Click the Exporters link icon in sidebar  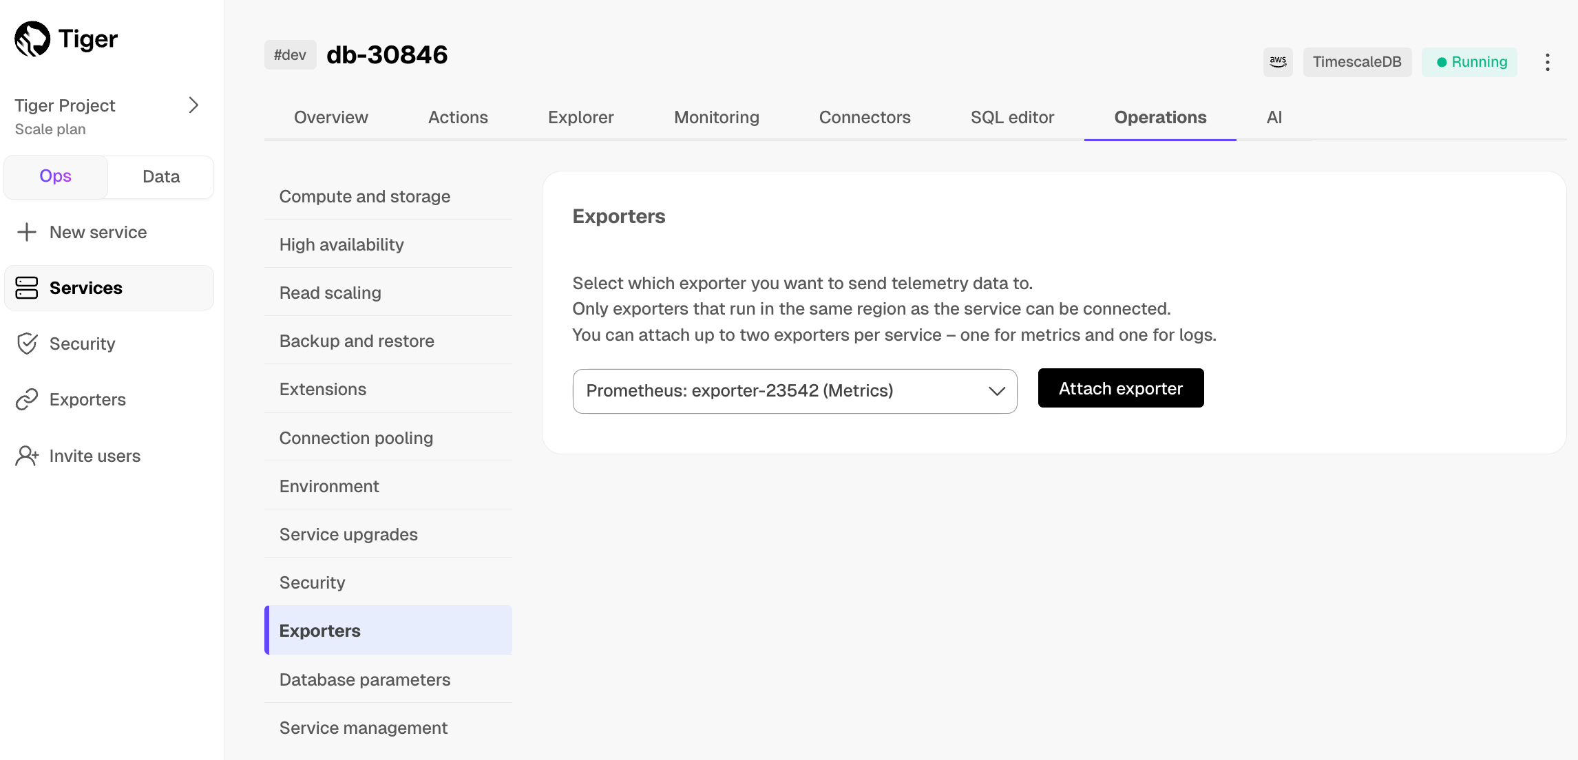[26, 399]
